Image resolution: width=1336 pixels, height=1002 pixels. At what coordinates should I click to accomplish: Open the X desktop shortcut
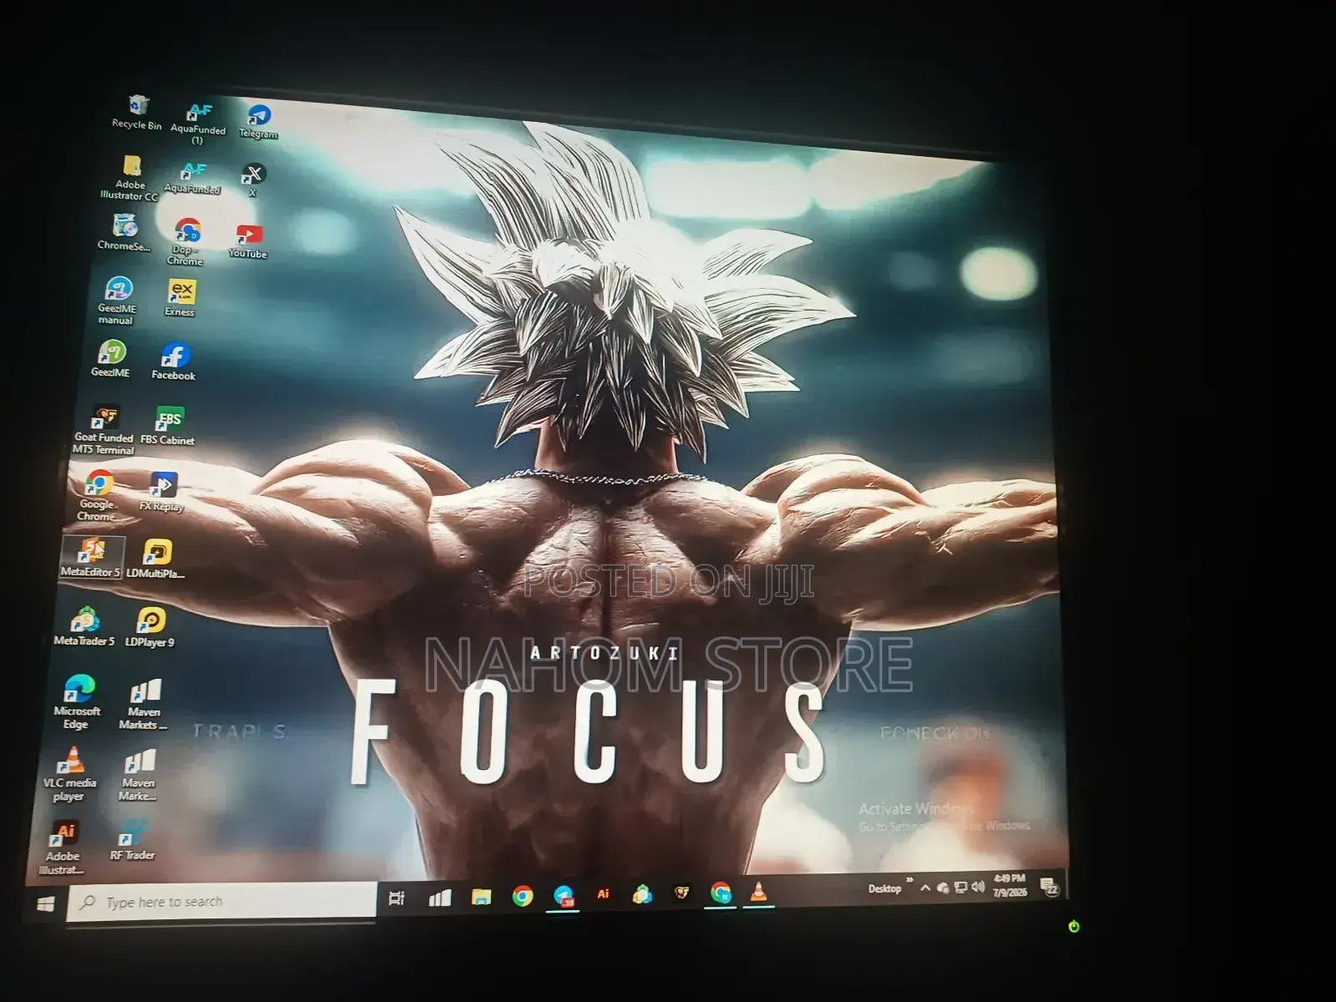pyautogui.click(x=252, y=180)
